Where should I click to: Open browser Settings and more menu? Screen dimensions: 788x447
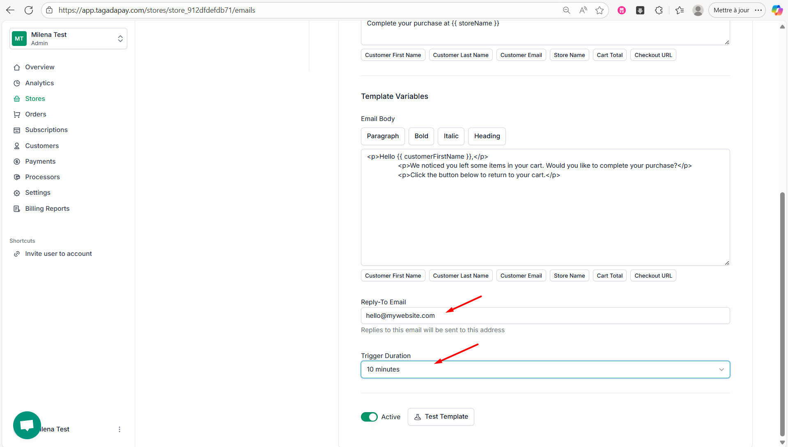coord(758,10)
